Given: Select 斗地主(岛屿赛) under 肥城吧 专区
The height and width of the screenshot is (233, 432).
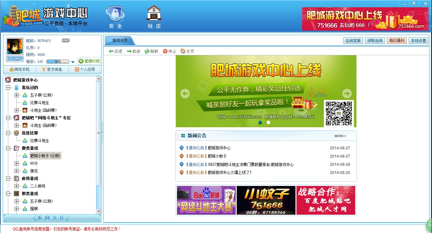Looking at the screenshot, I should pyautogui.click(x=43, y=125).
